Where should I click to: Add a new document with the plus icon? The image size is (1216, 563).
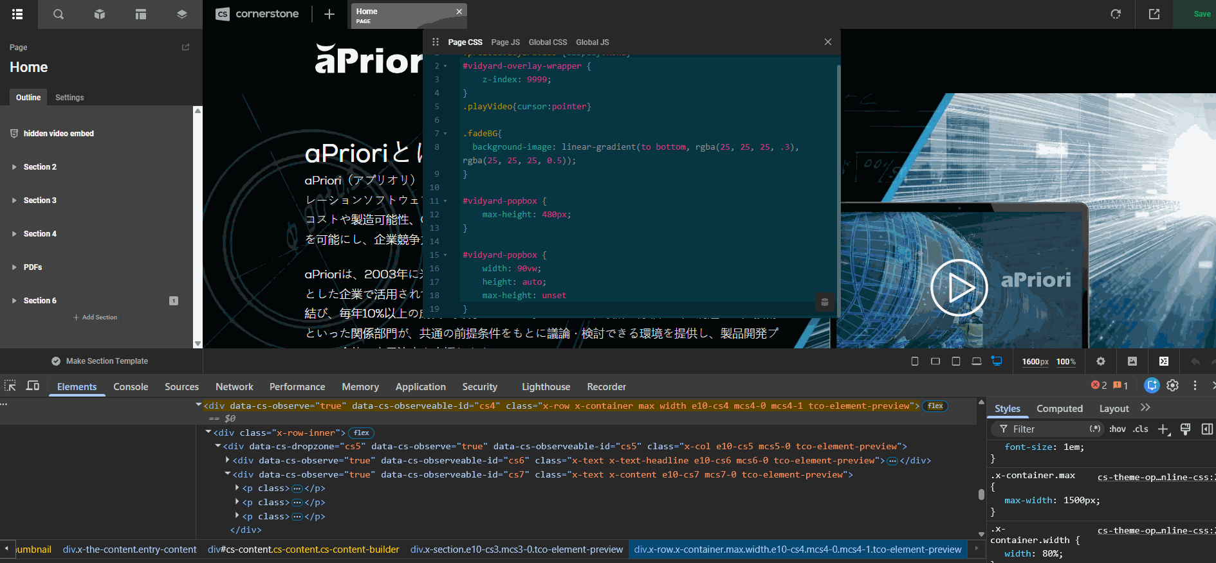329,14
